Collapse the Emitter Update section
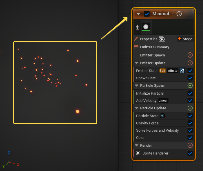203x171 pixels. 136,63
